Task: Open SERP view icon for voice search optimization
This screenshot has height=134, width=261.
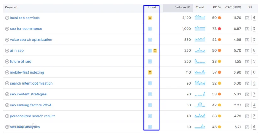Action: point(247,40)
